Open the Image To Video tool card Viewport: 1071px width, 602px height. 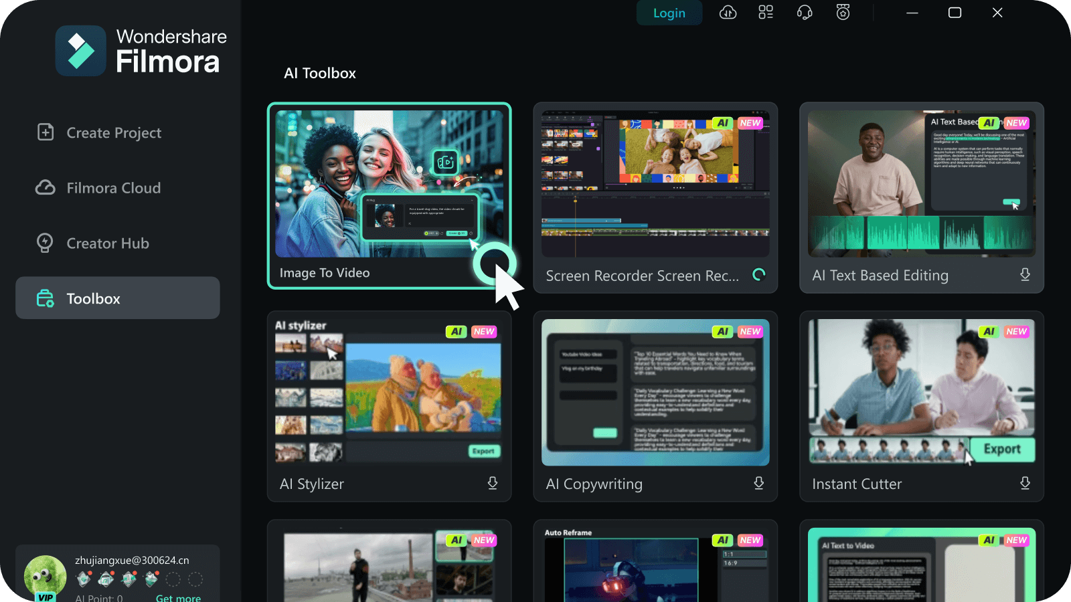click(389, 196)
